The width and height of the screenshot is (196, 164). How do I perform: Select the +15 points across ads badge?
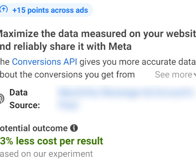46,10
